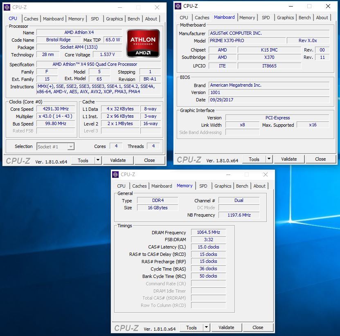Minimize the Memory CPU-Z window
Screen dimensions: 340x336
click(x=228, y=175)
